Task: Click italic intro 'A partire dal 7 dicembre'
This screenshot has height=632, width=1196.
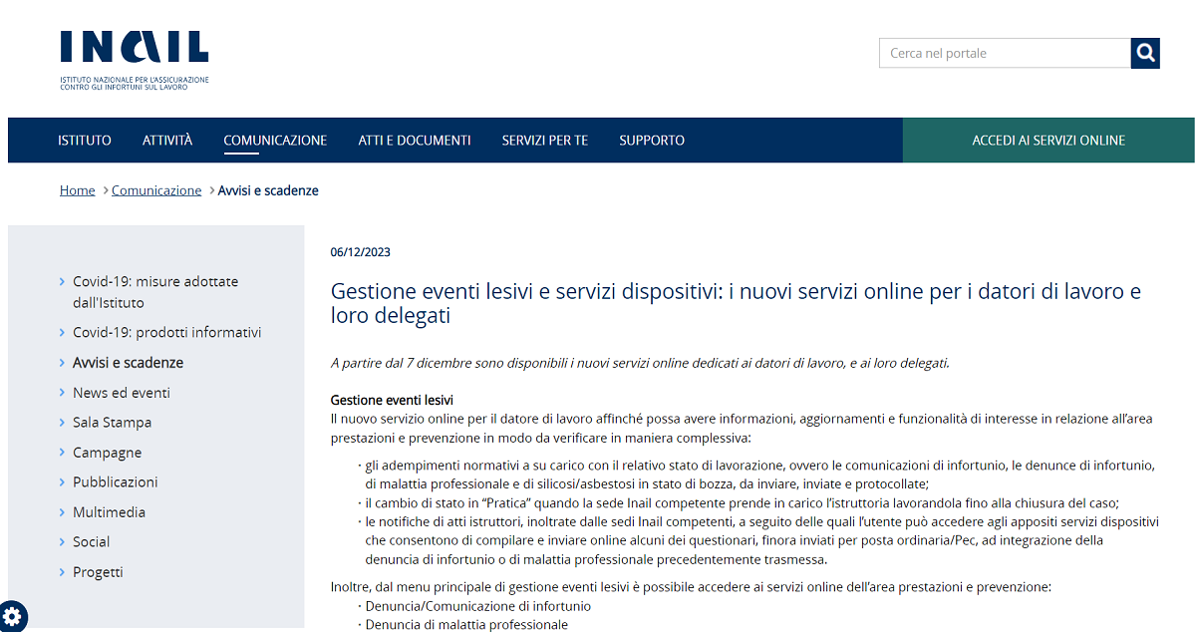Action: (640, 363)
